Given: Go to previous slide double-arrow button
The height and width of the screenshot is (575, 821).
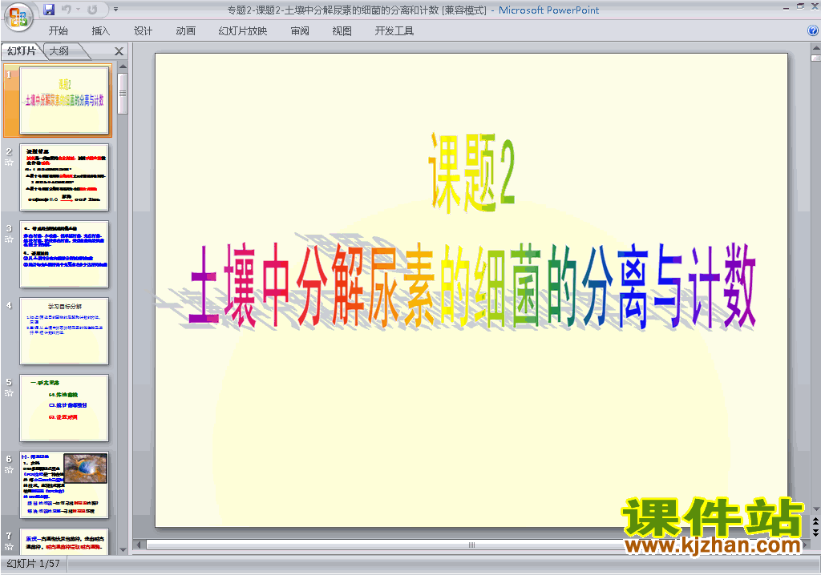Looking at the screenshot, I should 815,521.
